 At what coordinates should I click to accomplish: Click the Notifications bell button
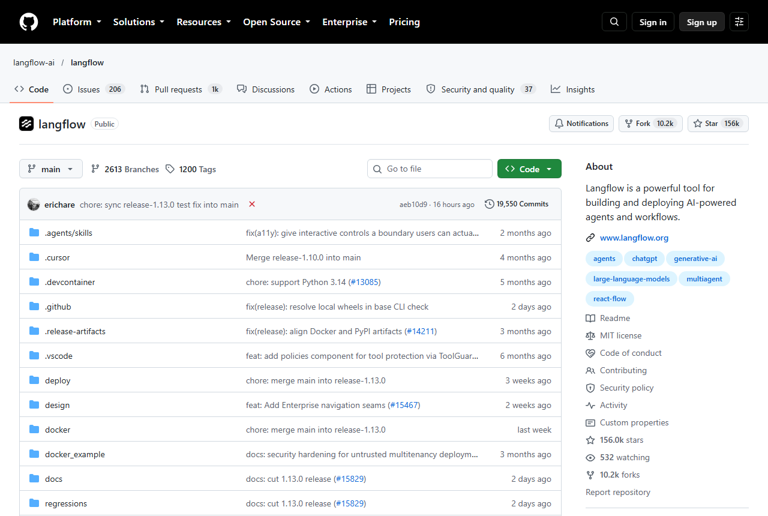pyautogui.click(x=581, y=124)
